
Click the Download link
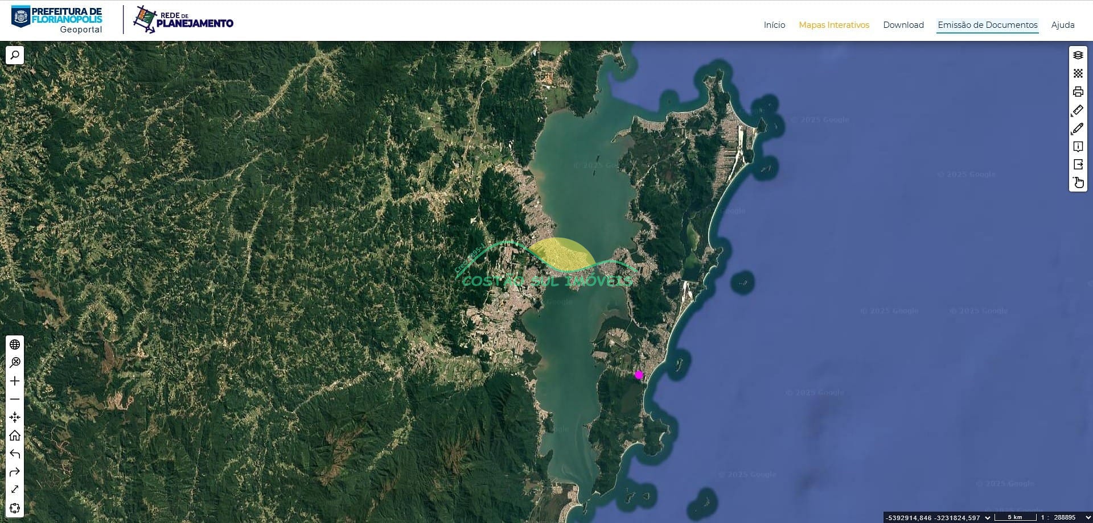click(903, 25)
